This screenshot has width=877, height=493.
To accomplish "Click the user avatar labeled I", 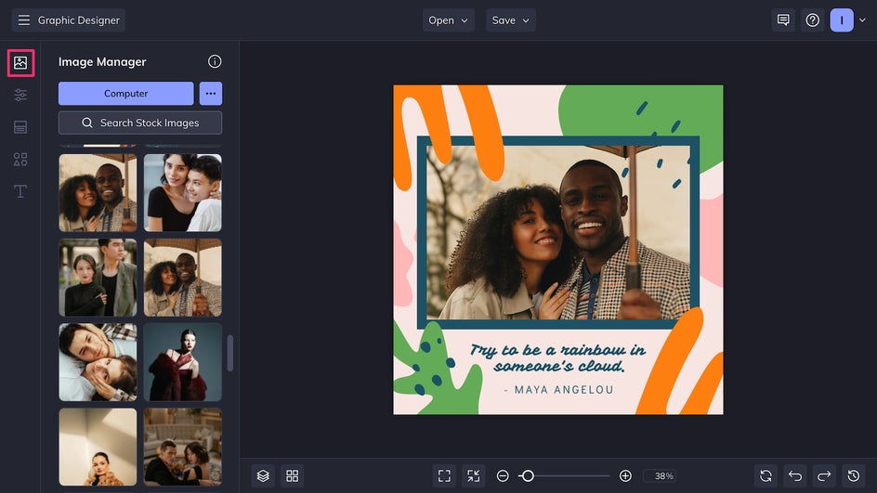I will pyautogui.click(x=842, y=20).
